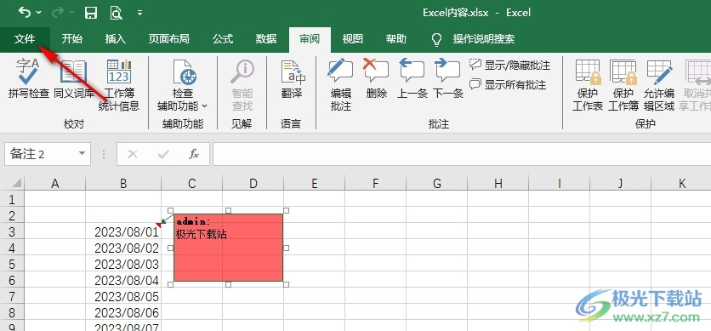Toggle 显示/隐藏批注 for the comment
The height and width of the screenshot is (331, 711).
point(509,66)
